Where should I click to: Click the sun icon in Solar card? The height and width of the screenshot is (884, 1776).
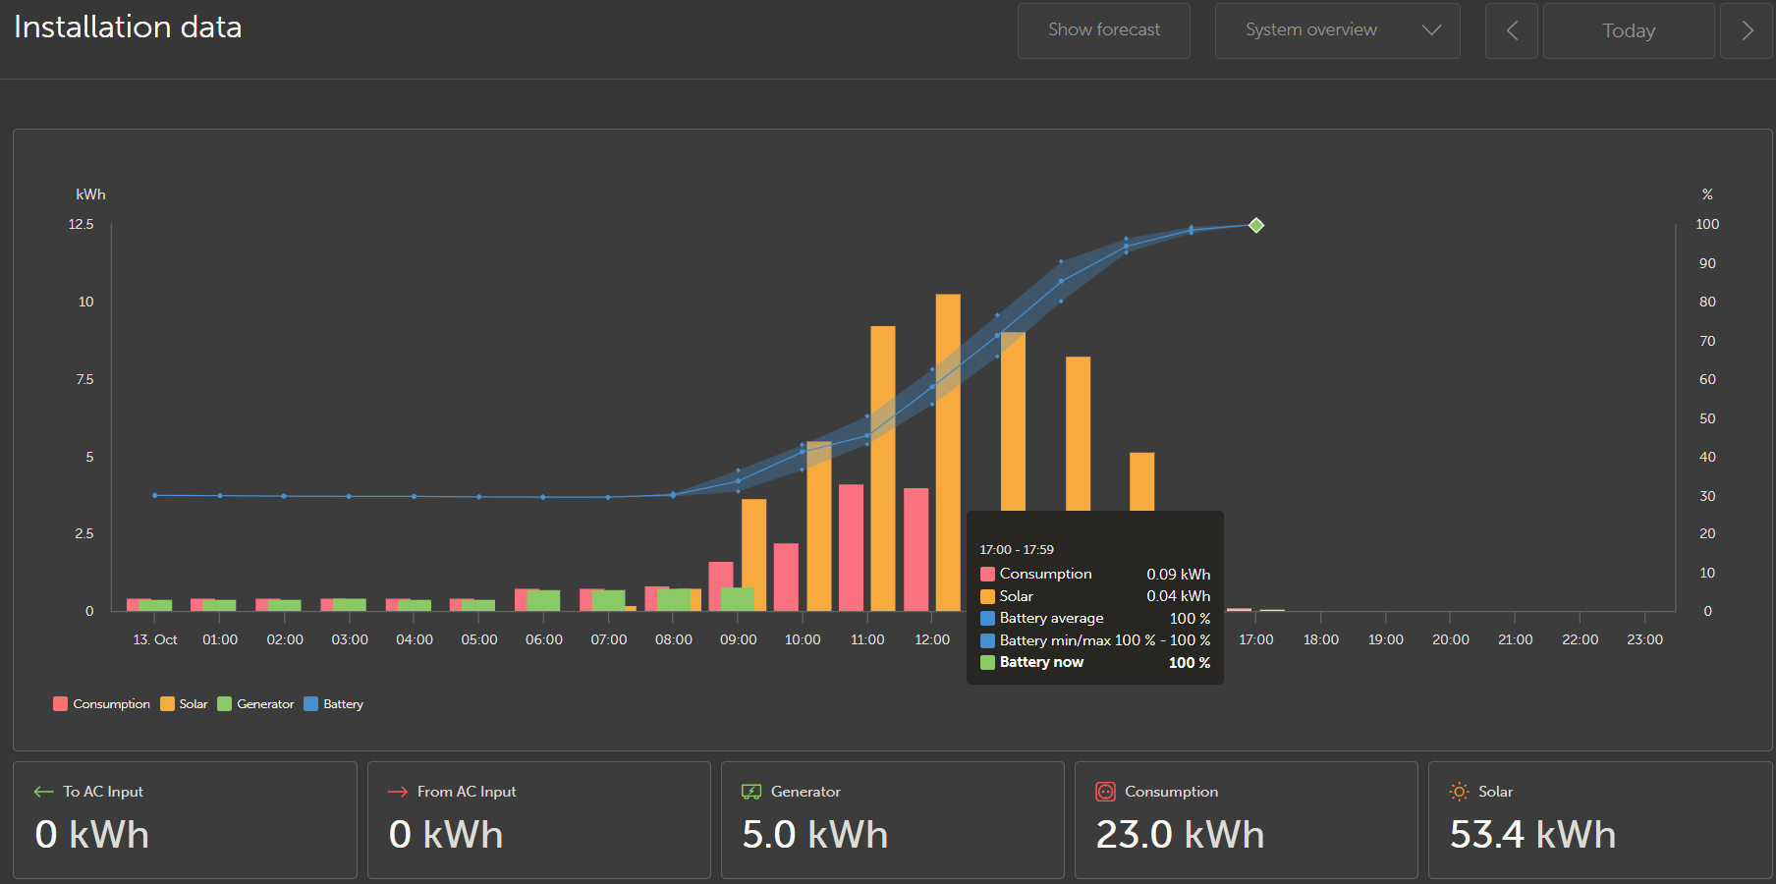point(1460,792)
